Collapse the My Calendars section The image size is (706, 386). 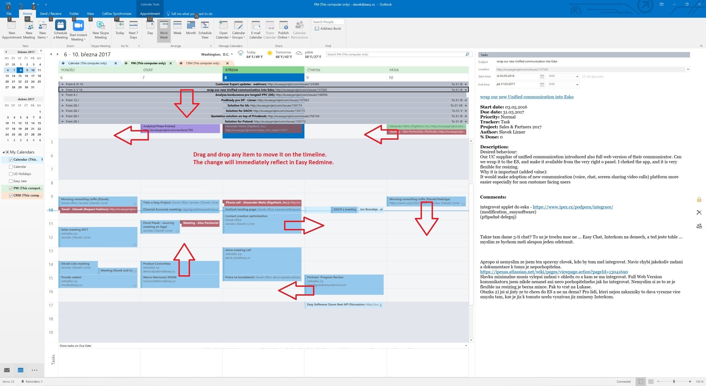(x=4, y=152)
